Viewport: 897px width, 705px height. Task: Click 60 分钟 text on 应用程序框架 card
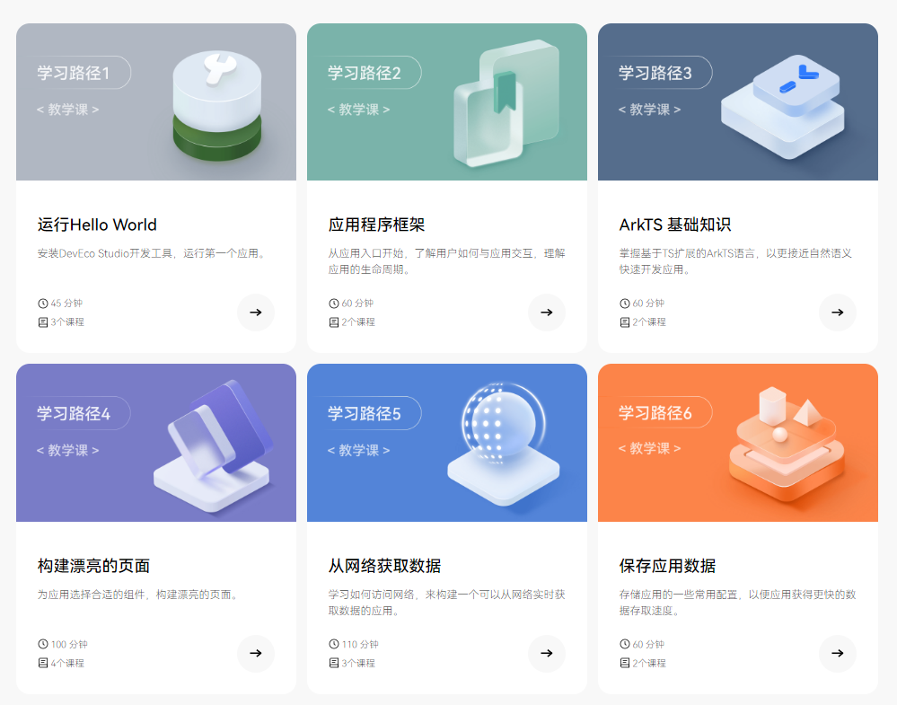(x=357, y=304)
